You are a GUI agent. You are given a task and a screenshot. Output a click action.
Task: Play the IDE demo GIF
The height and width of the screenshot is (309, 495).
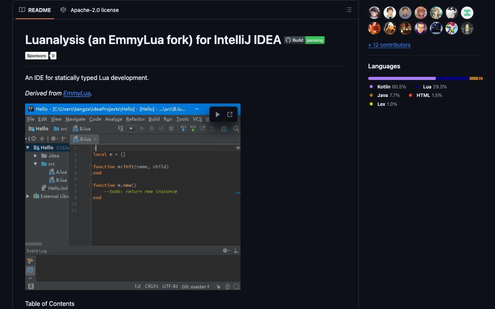[218, 114]
